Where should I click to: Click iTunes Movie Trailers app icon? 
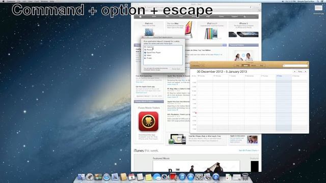[148, 121]
